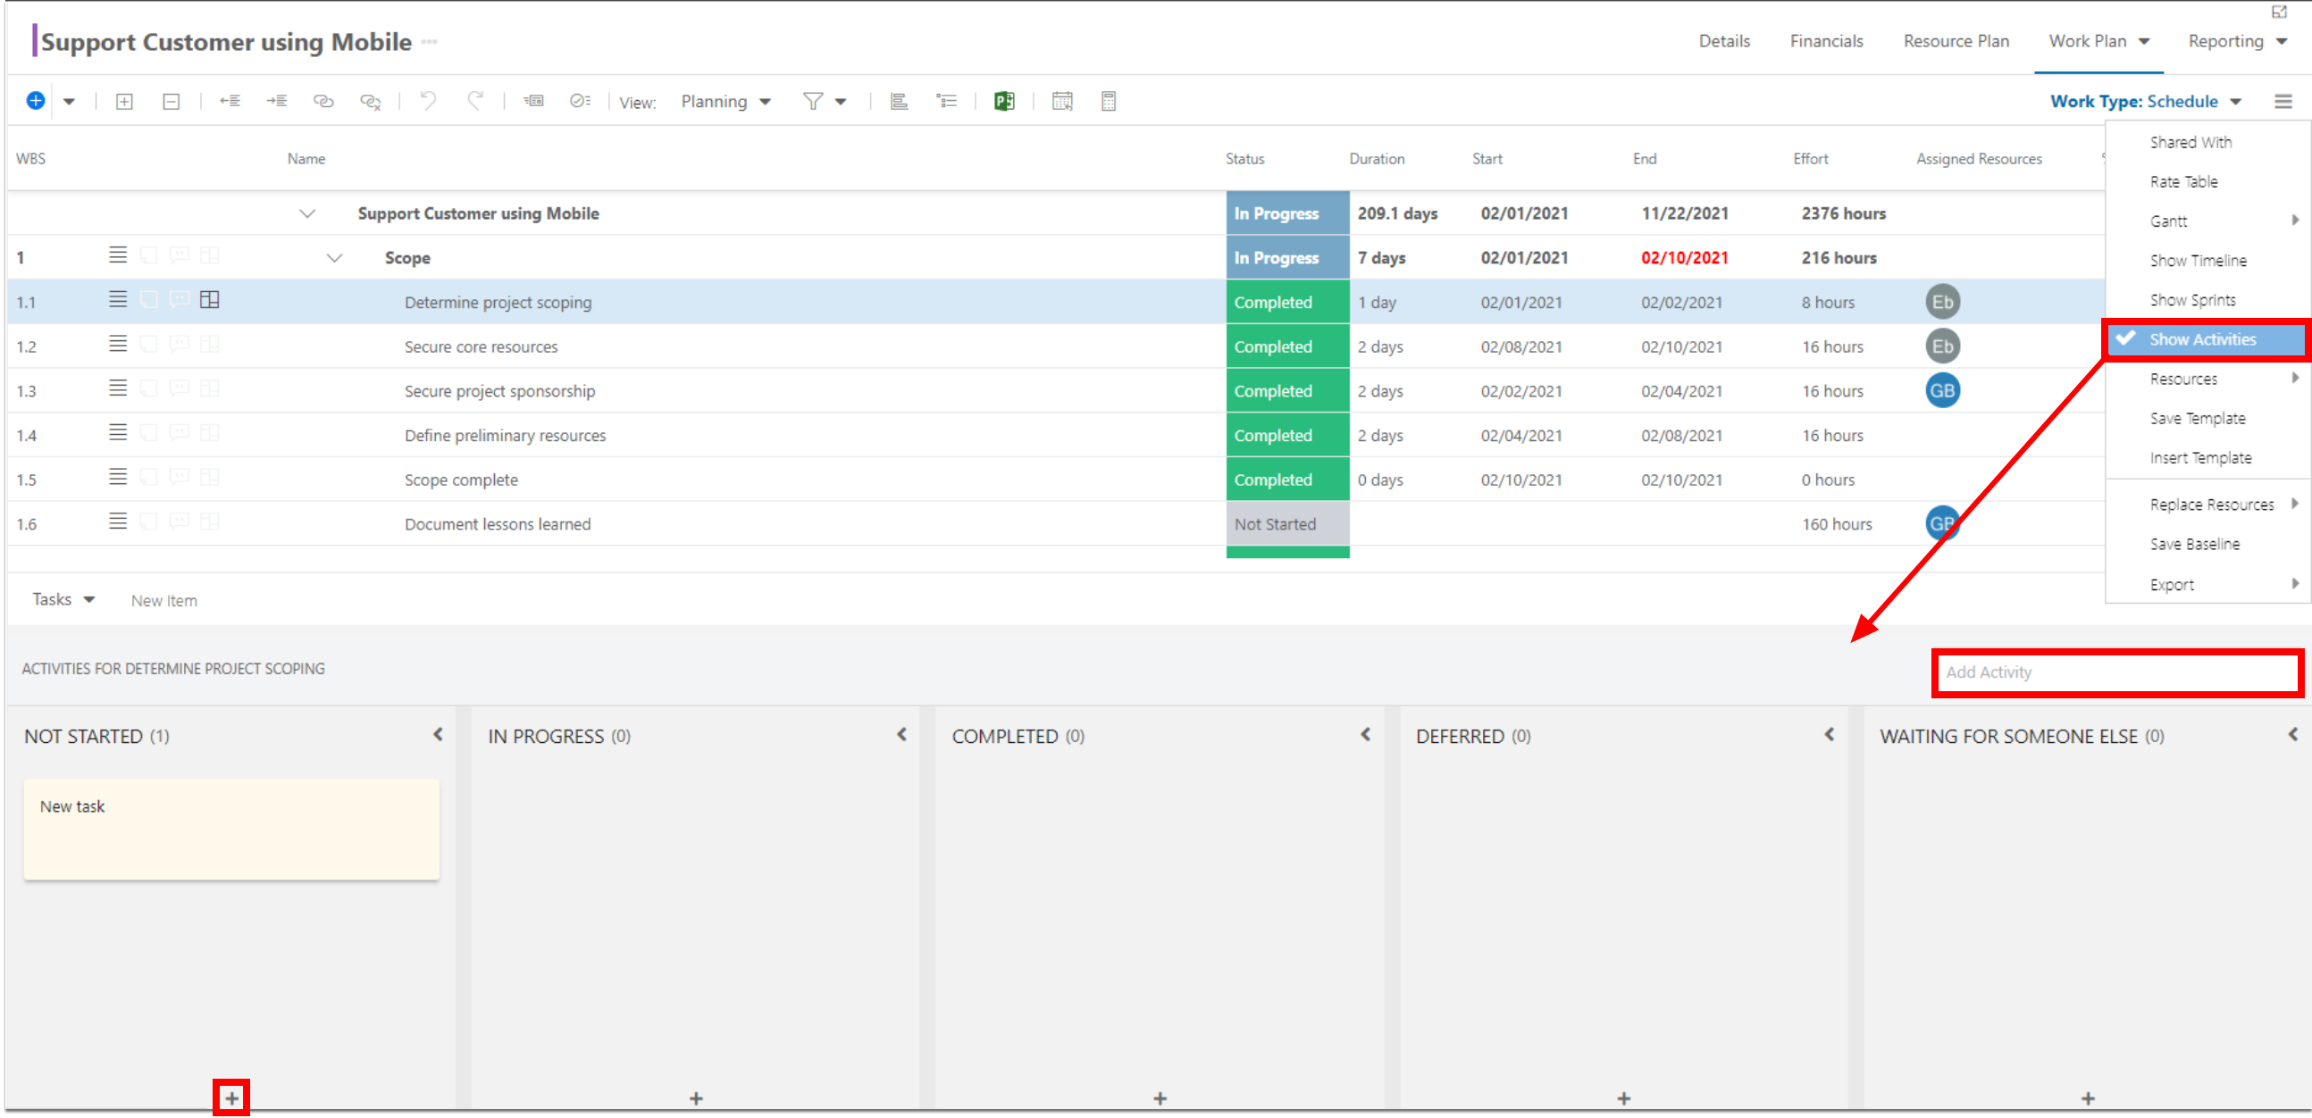Collapse the NOT STARTED column
Screen dimensions: 2312x1118
(x=438, y=734)
